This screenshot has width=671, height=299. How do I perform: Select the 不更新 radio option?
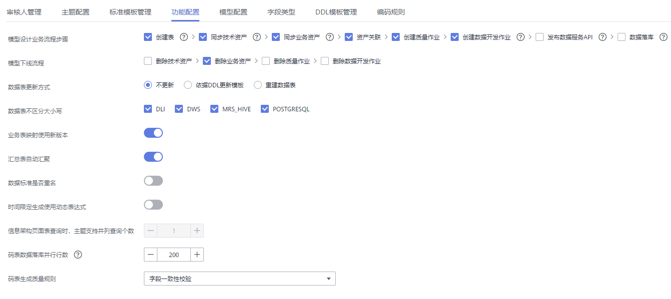point(148,85)
